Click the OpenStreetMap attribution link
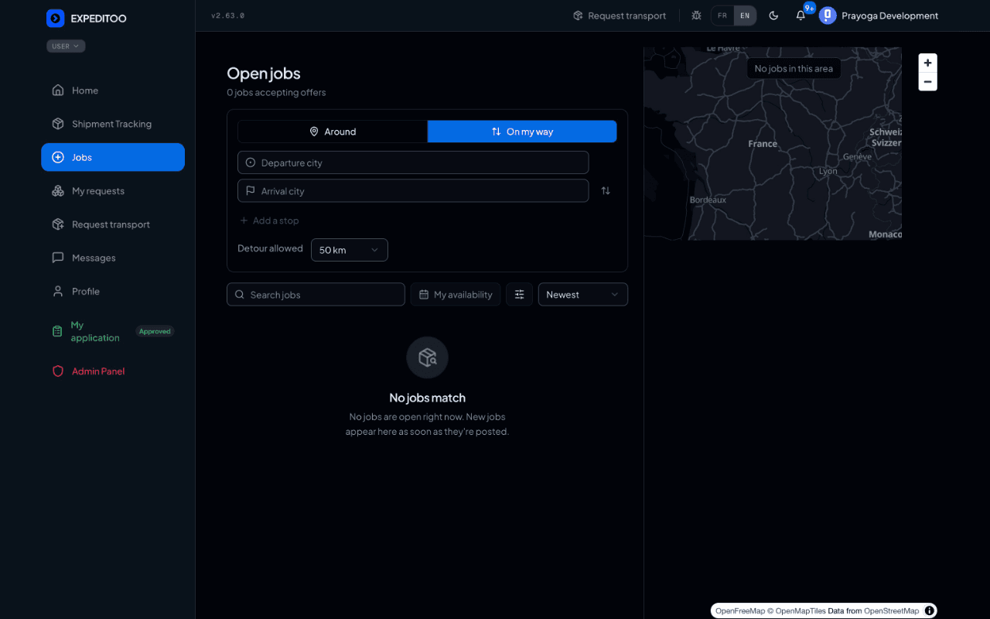Image resolution: width=990 pixels, height=619 pixels. point(892,611)
